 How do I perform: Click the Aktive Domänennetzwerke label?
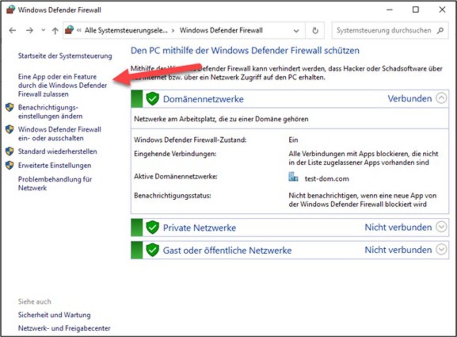click(x=175, y=177)
